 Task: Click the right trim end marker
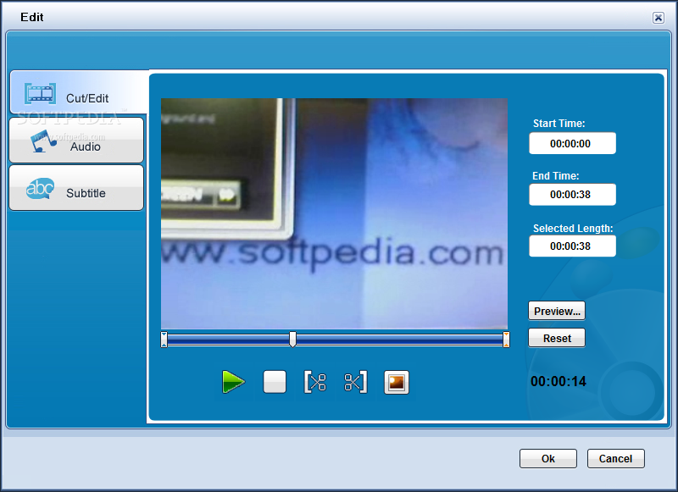pos(506,340)
